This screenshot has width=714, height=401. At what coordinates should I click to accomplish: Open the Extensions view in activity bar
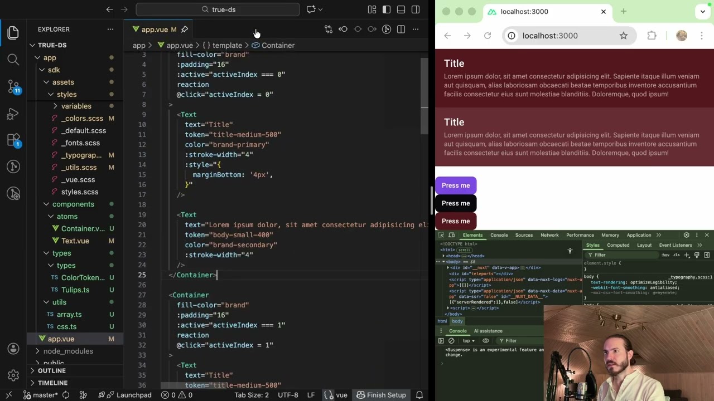tap(13, 140)
